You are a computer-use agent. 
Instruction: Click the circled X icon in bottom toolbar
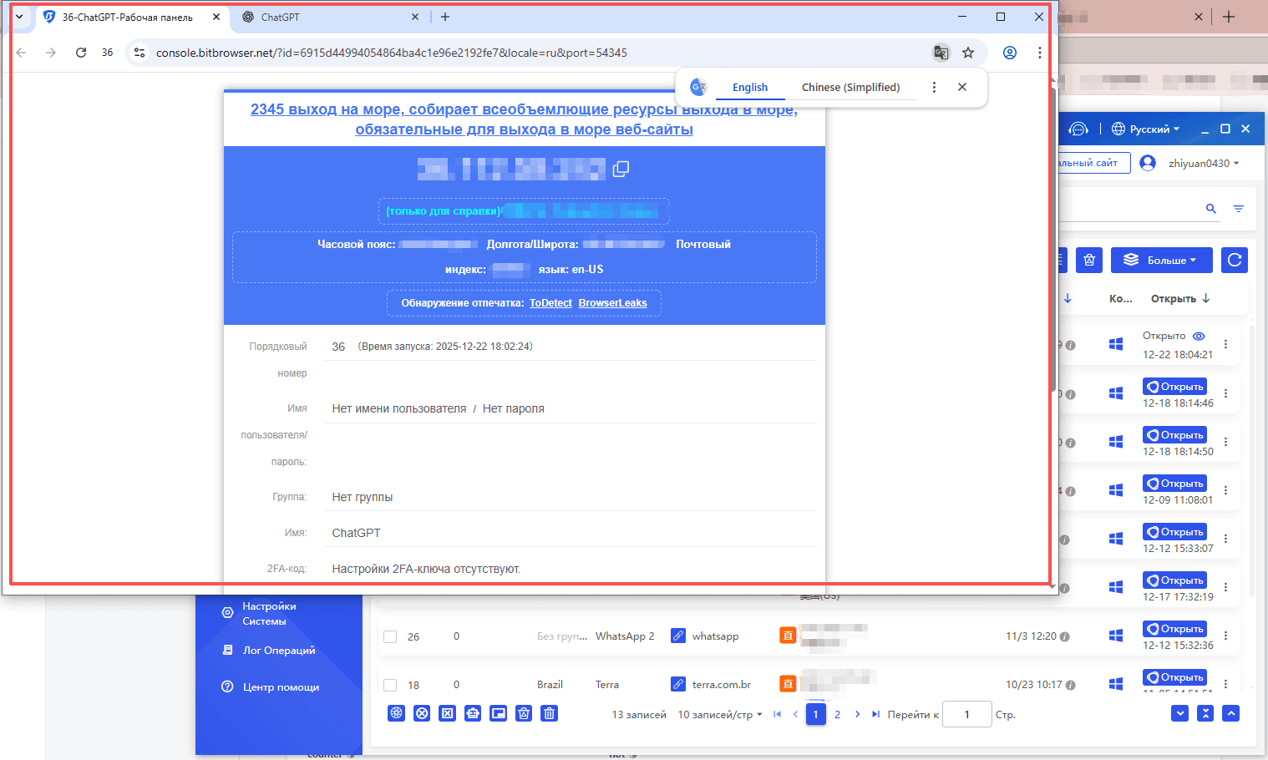click(422, 713)
